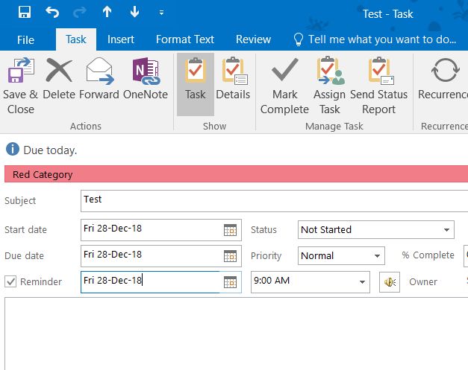Mark the task Complete
This screenshot has width=468, height=370.
pos(284,86)
